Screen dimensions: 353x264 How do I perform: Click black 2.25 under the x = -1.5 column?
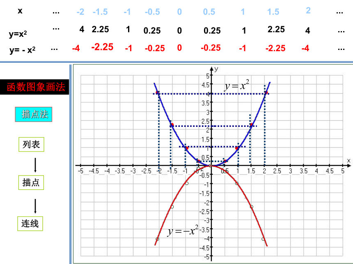100,29
